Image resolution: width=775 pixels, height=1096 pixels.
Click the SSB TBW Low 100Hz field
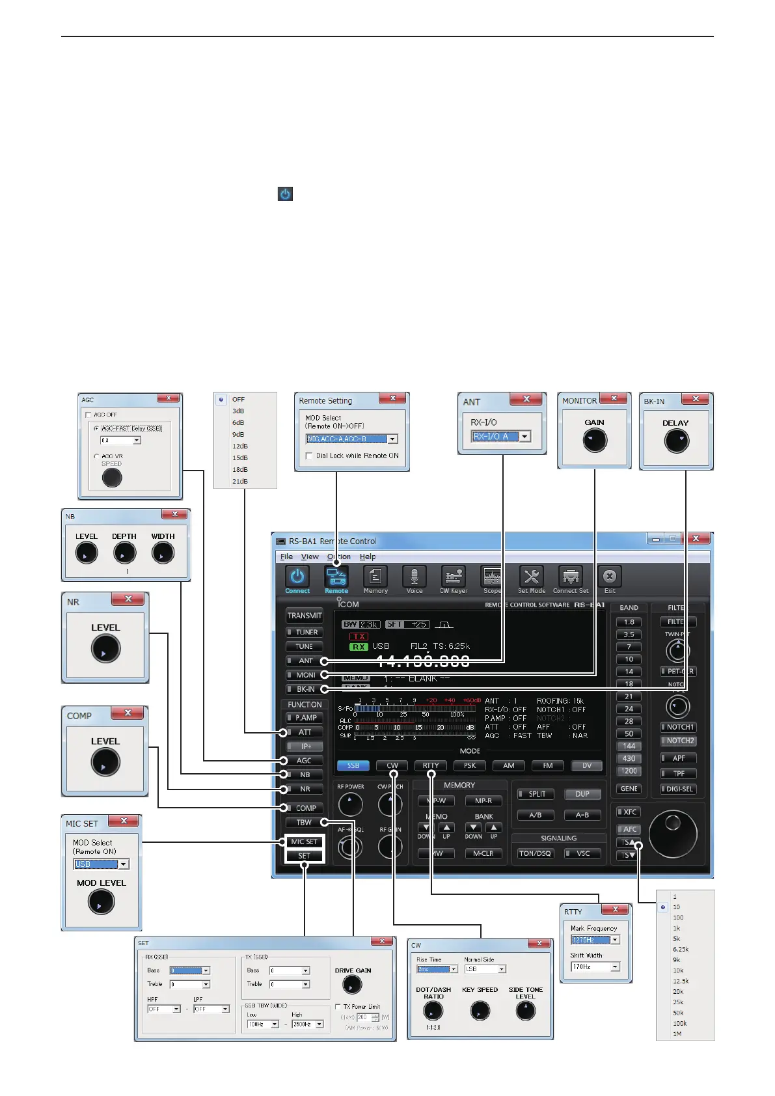263,1024
